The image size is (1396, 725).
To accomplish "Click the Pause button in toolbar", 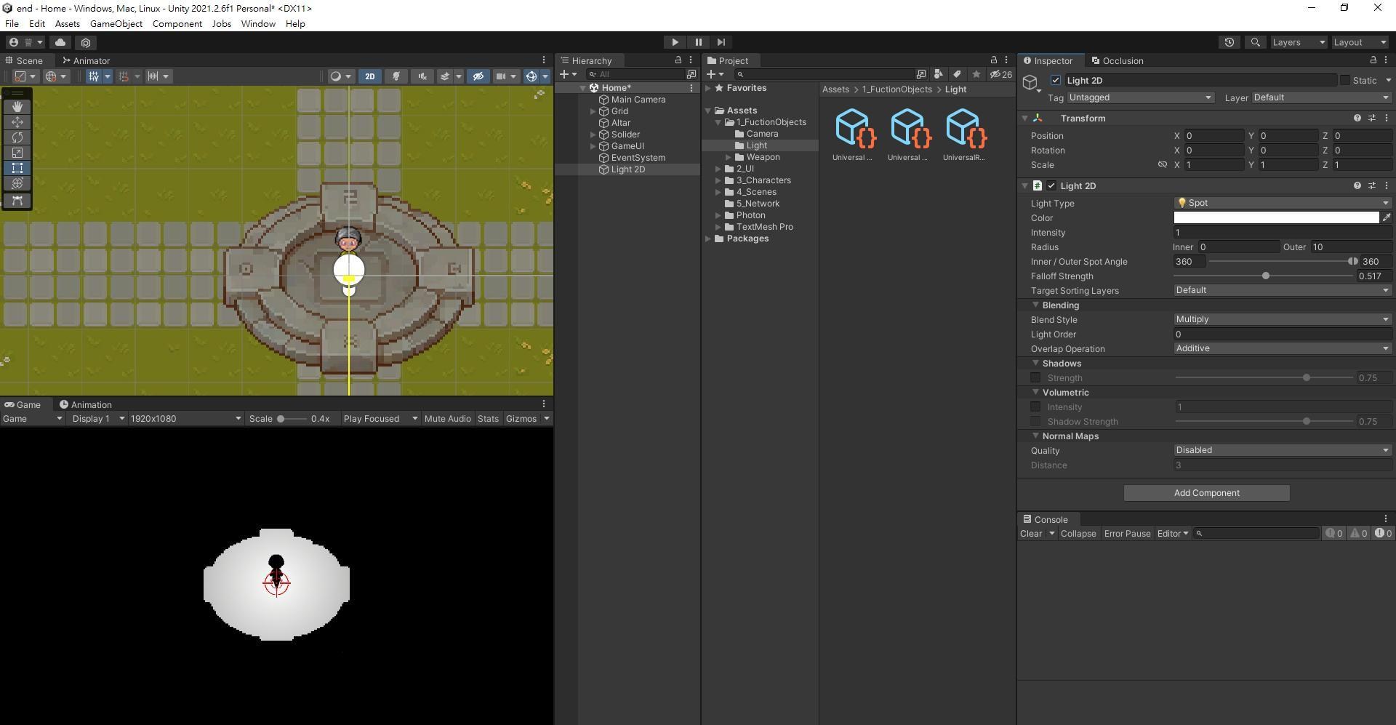I will point(698,42).
